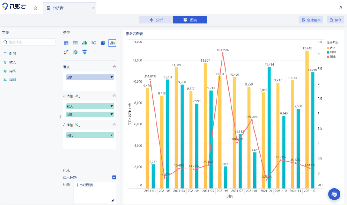This screenshot has width=347, height=205.
Task: Select the bar chart type icon
Action: tap(85, 43)
